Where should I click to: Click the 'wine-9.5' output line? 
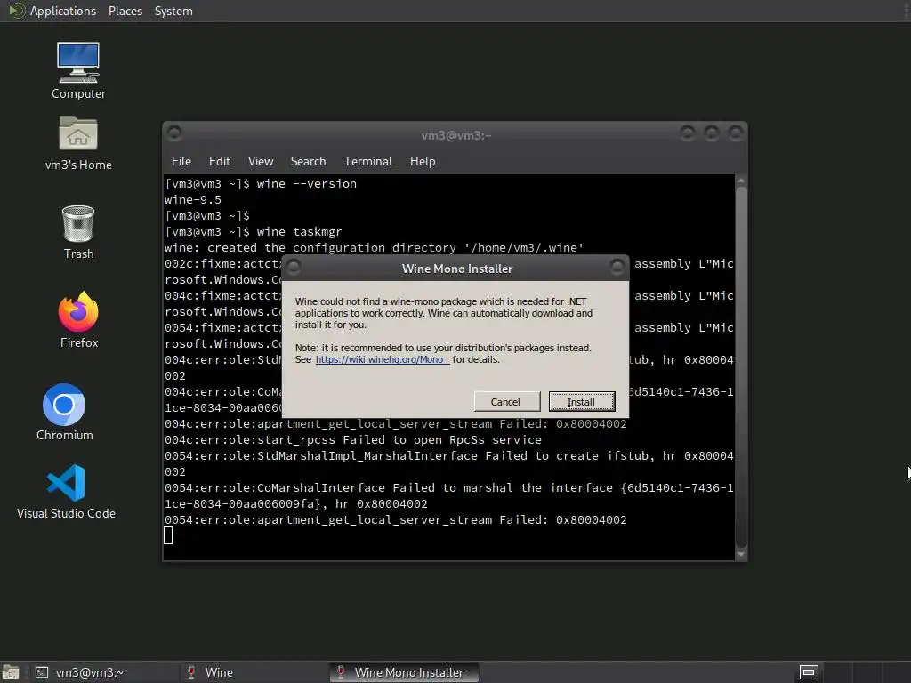point(193,200)
